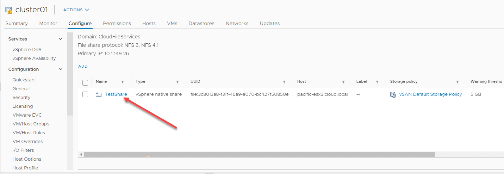504x174 pixels.
Task: Filter the Host column
Action: click(343, 82)
